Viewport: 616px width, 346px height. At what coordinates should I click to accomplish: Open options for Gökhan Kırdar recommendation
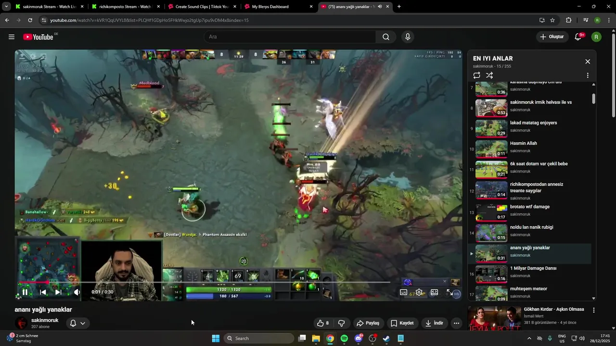[594, 310]
